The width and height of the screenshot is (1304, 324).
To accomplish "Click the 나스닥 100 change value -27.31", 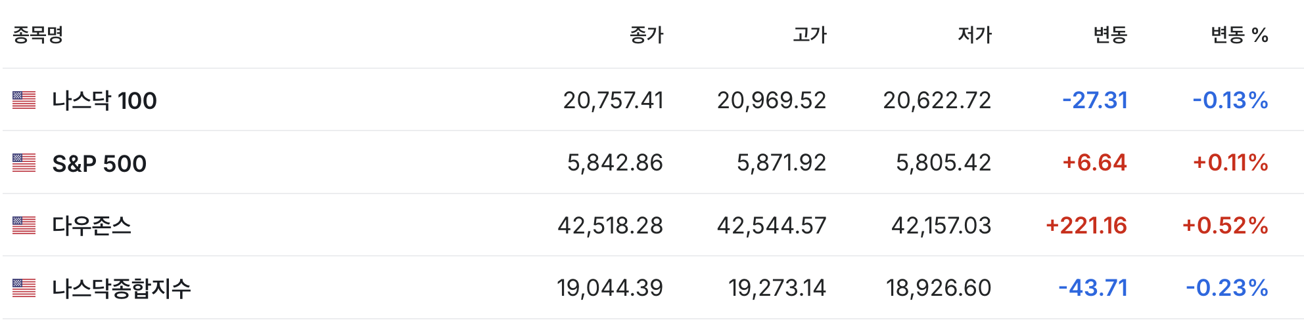I will pyautogui.click(x=1095, y=100).
